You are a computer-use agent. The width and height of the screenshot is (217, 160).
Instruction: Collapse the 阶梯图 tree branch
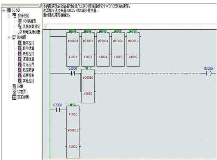tap(9, 38)
